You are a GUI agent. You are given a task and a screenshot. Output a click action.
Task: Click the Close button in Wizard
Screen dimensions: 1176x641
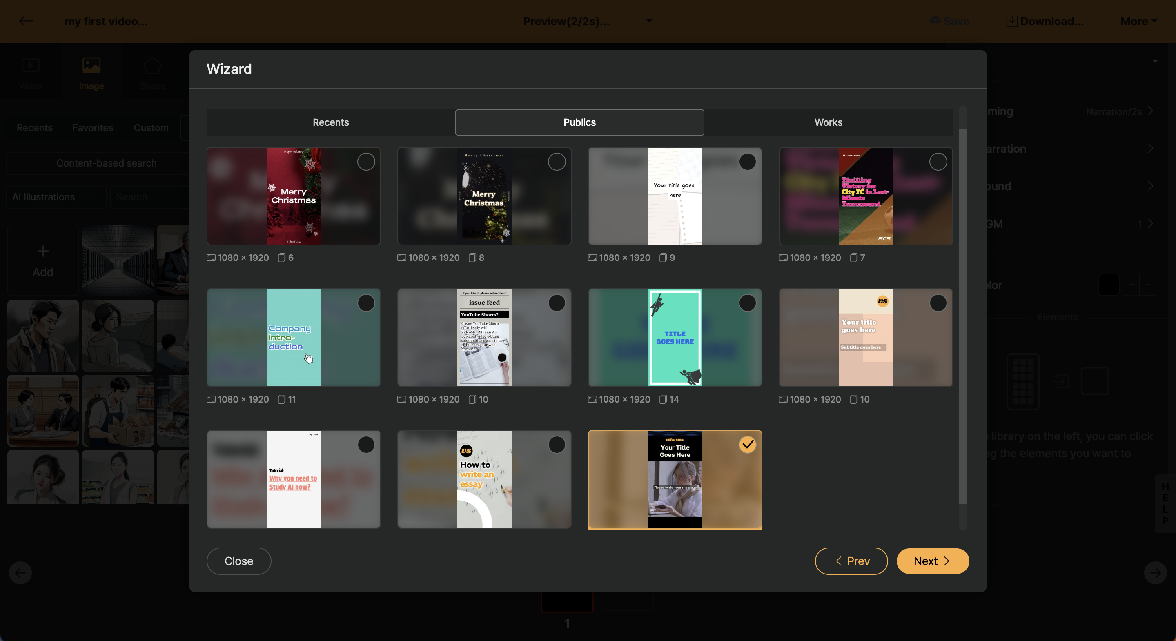[238, 561]
